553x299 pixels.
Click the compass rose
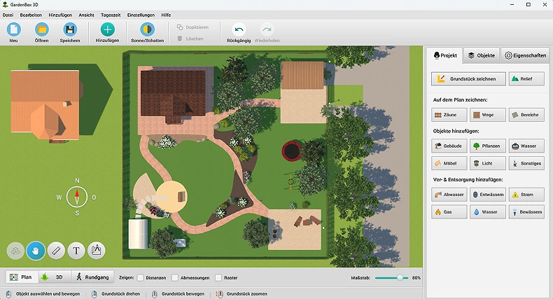point(77,197)
